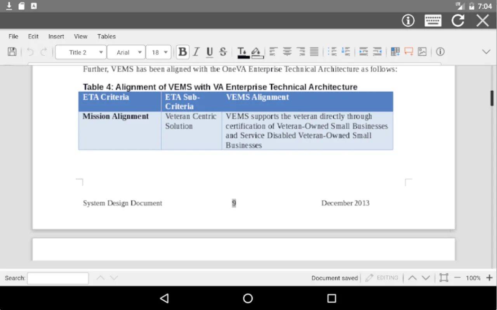The image size is (497, 310).
Task: Toggle Bold formatting button
Action: click(182, 52)
